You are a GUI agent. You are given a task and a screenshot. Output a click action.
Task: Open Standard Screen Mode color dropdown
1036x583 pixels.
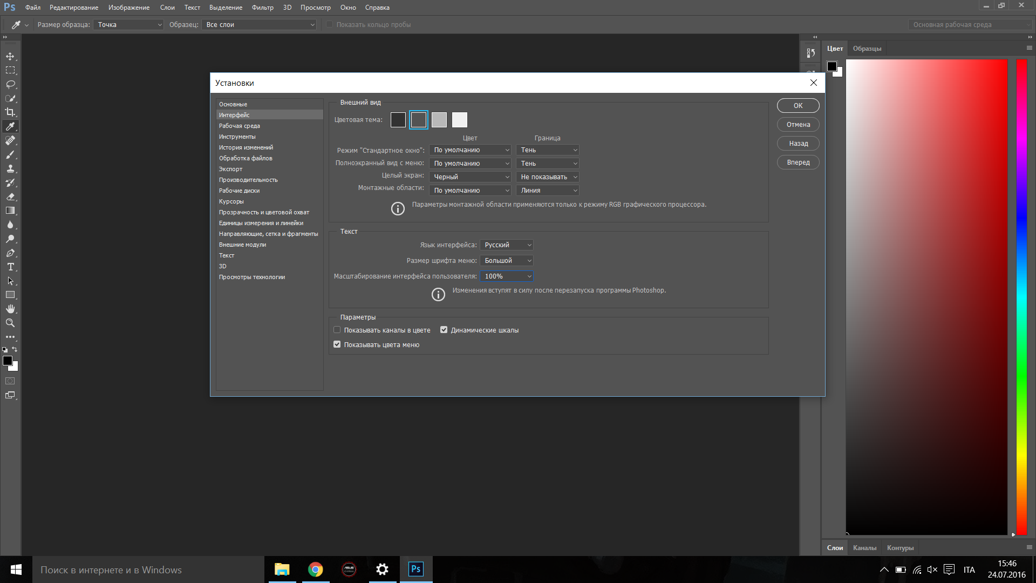click(x=471, y=150)
